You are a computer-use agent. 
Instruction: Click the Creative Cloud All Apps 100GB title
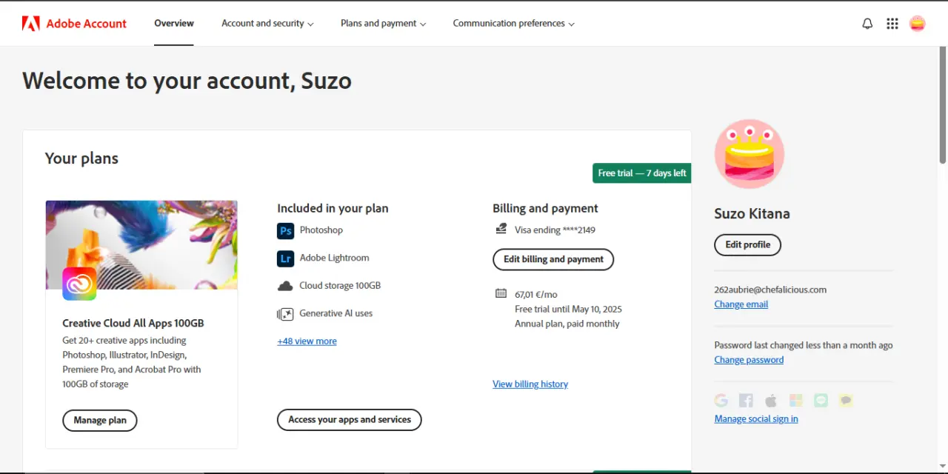pos(133,324)
